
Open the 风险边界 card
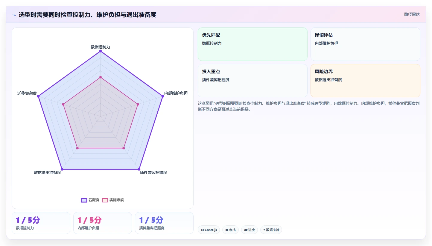point(365,81)
